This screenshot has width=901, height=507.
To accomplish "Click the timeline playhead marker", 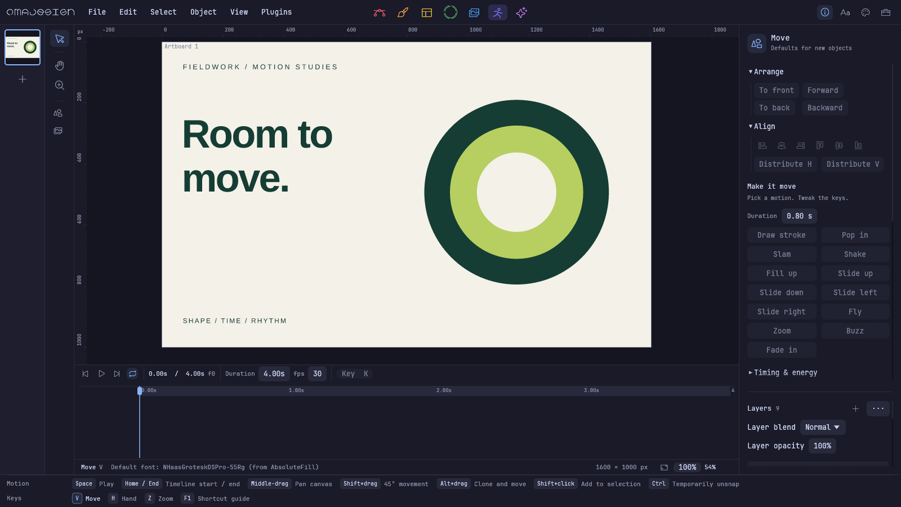I will pyautogui.click(x=140, y=390).
